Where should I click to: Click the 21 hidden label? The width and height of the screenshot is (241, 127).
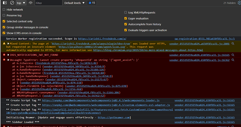[229, 3]
